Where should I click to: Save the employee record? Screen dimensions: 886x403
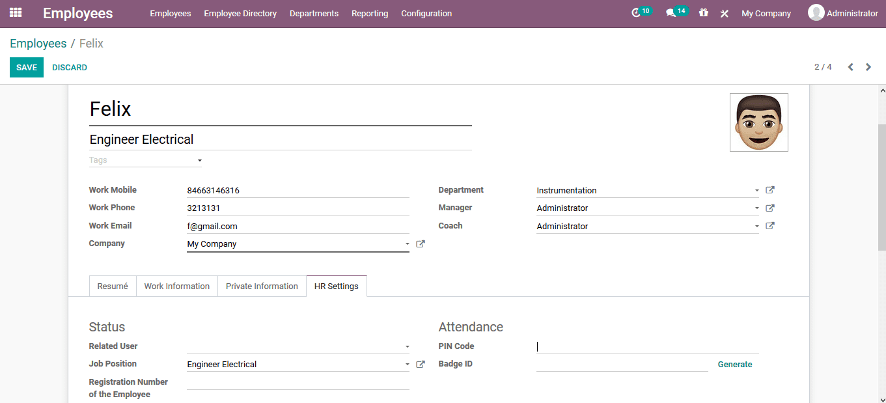pos(26,67)
